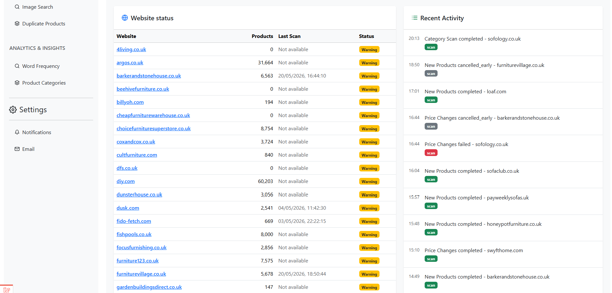Click the Image Search magnifier icon
The width and height of the screenshot is (612, 293).
[x=17, y=7]
